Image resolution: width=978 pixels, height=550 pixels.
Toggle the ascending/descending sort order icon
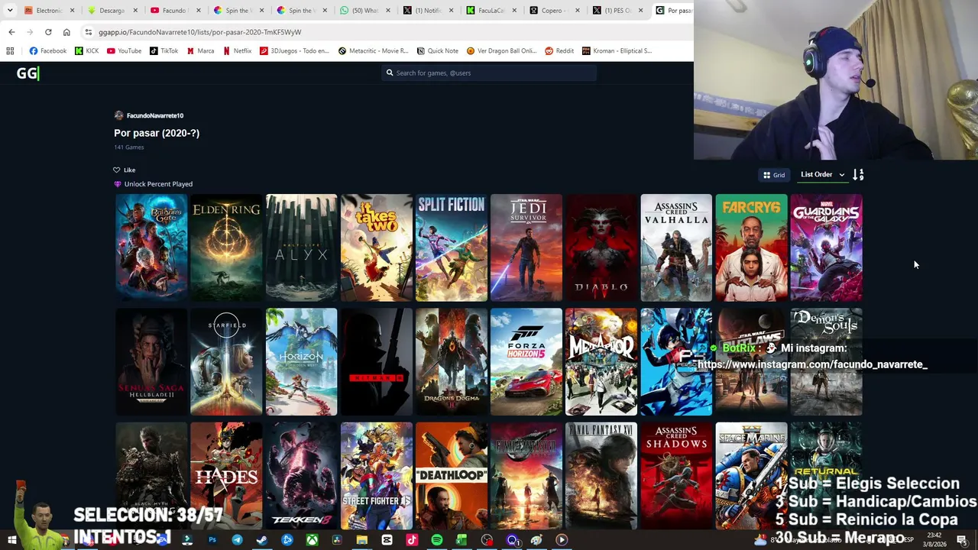[x=858, y=175]
